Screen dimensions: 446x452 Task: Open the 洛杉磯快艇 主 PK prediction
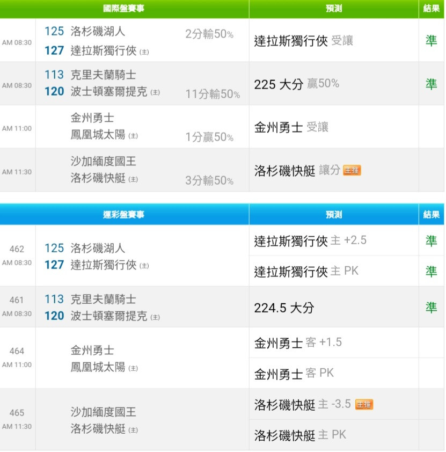coord(300,435)
